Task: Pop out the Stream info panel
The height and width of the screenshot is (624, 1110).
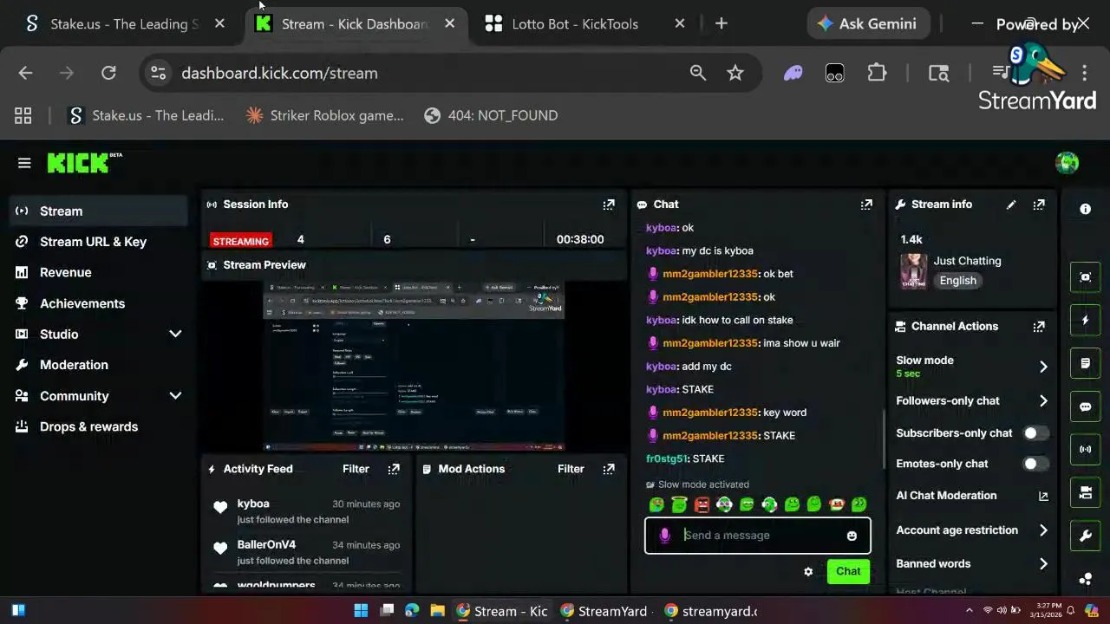Action: coord(1039,205)
